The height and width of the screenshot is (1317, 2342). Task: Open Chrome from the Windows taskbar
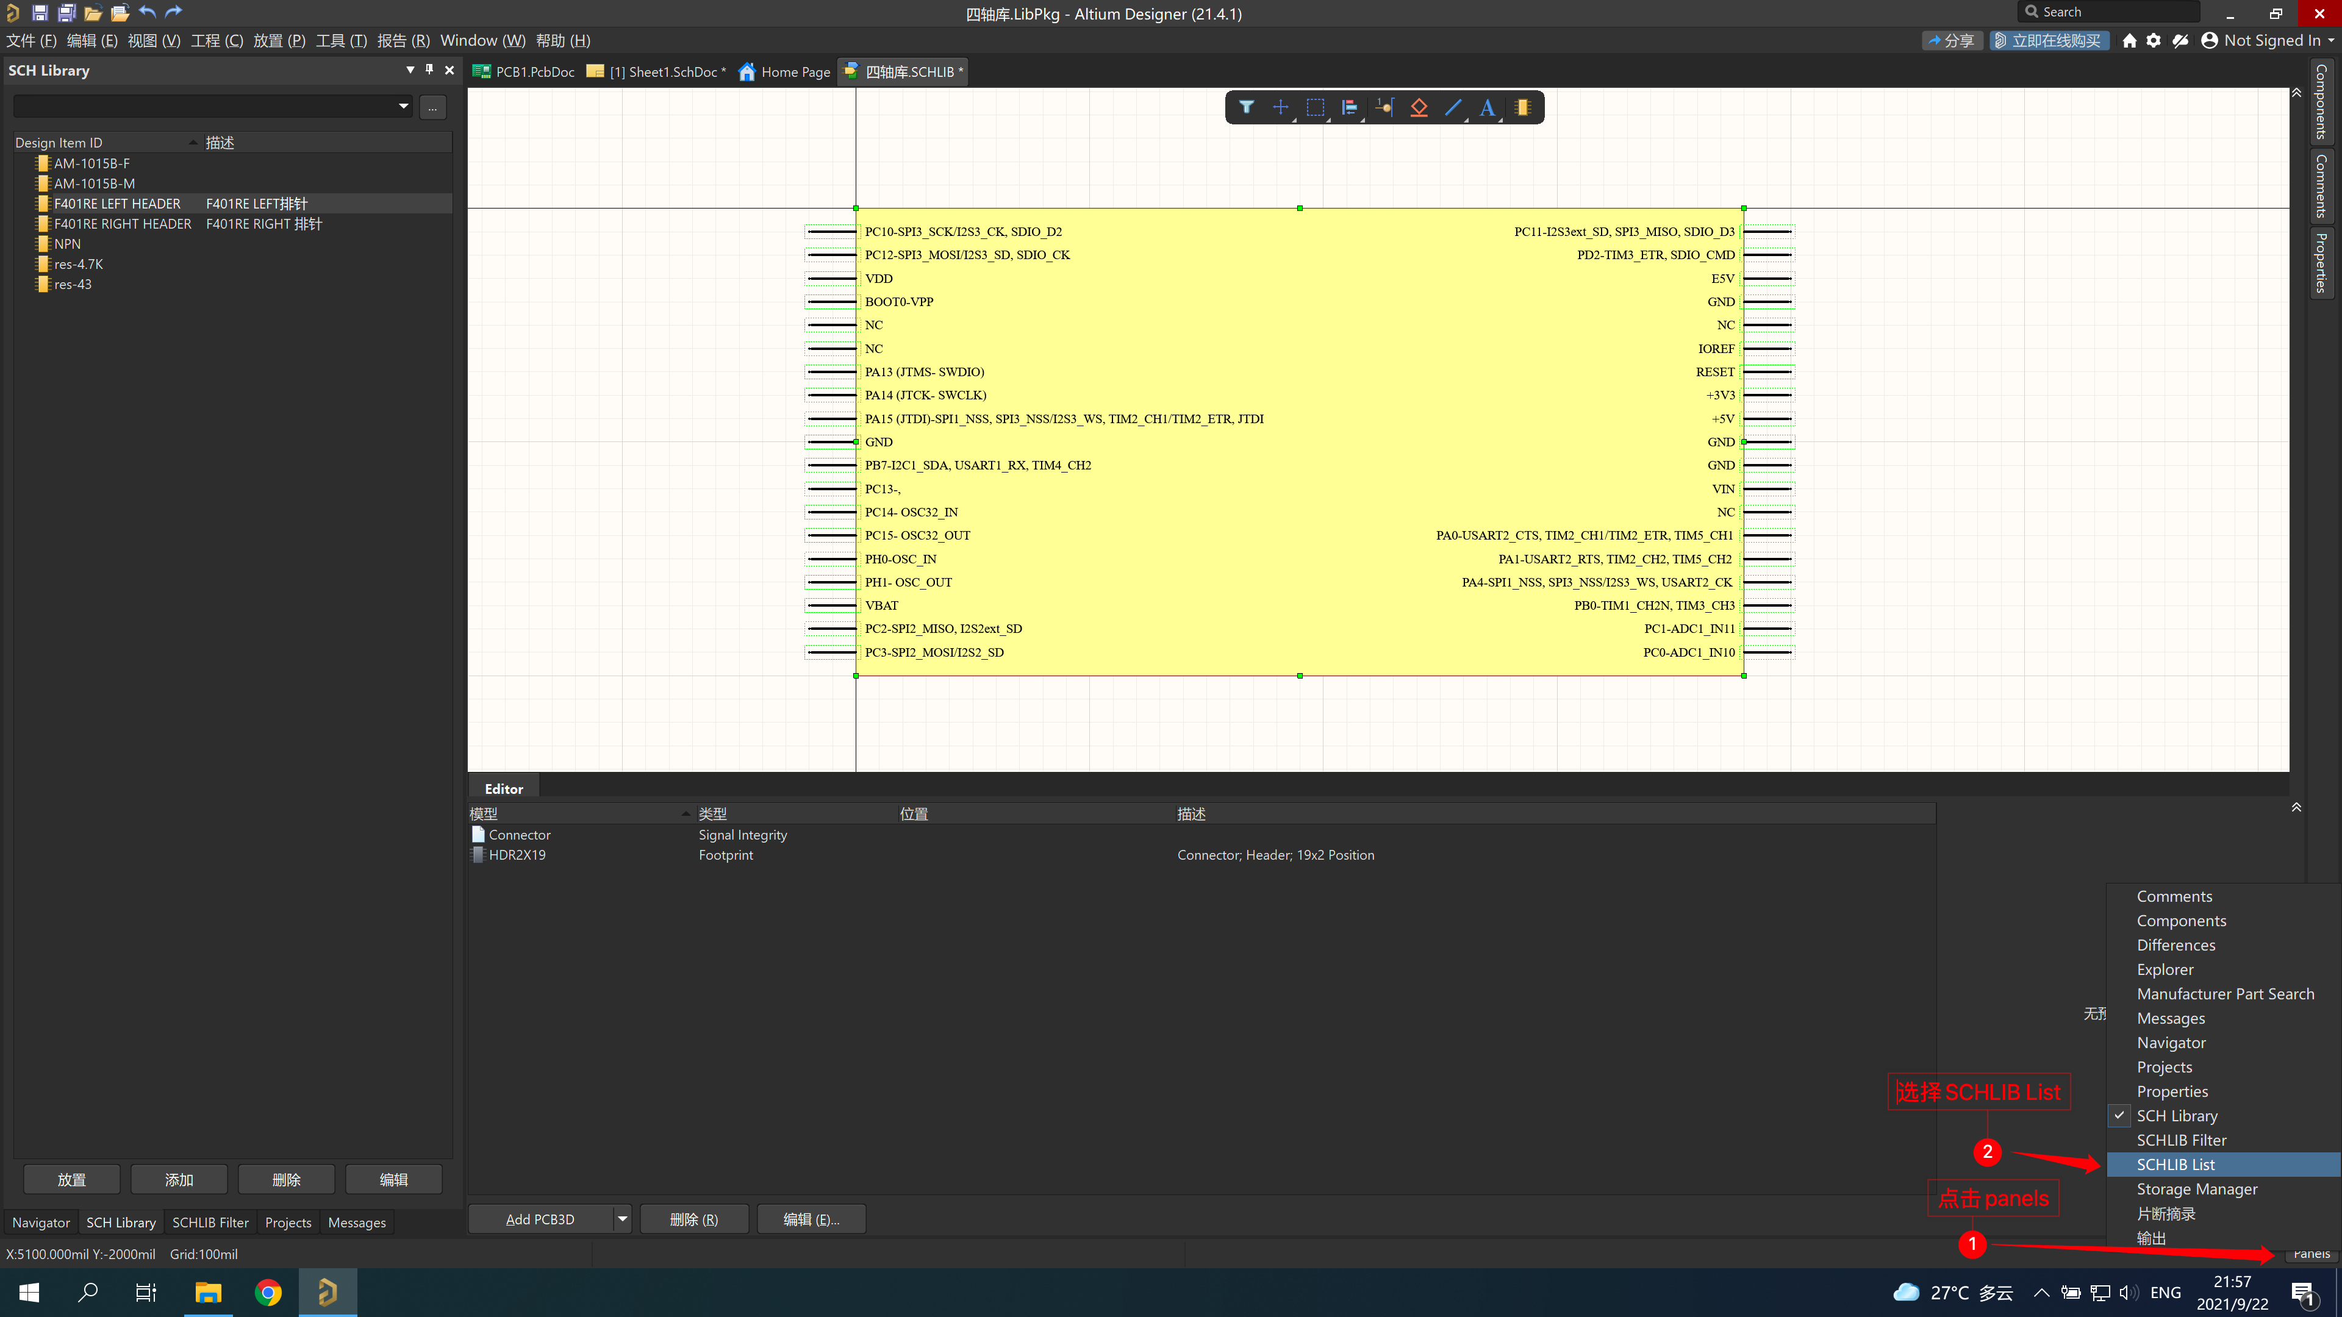pyautogui.click(x=268, y=1293)
